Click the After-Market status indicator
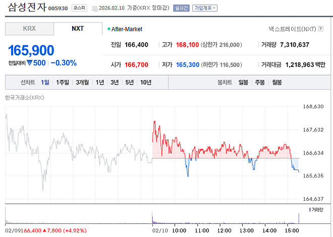333x237 pixels. click(125, 29)
